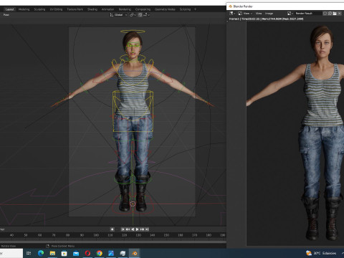Open the Image menu in Render window
Screen dimensions: 344x258
pyautogui.click(x=269, y=14)
